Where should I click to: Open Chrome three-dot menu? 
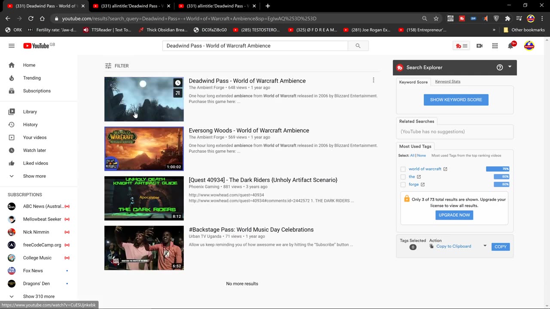pos(542,18)
